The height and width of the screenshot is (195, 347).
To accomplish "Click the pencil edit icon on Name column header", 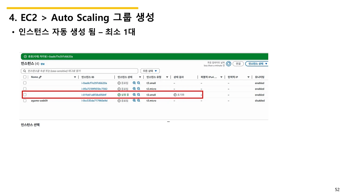I will (x=40, y=77).
